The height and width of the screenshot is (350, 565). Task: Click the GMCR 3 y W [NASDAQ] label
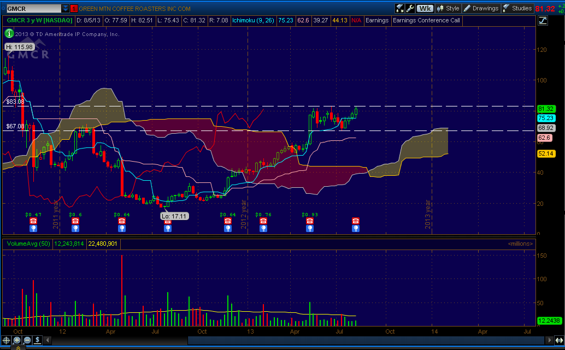pyautogui.click(x=39, y=21)
